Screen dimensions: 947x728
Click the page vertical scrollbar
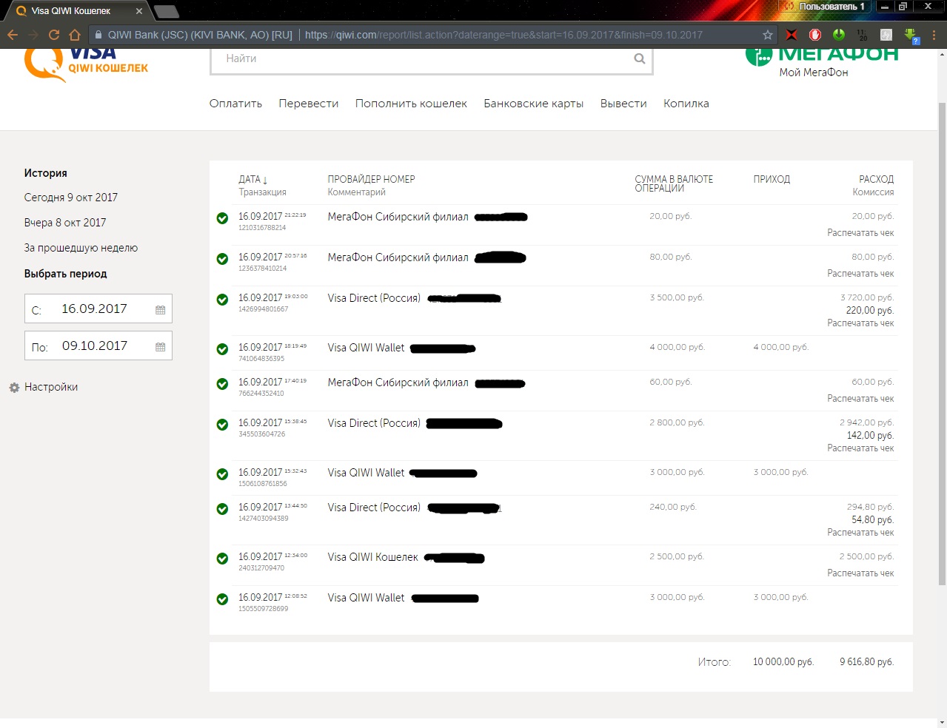click(x=942, y=340)
